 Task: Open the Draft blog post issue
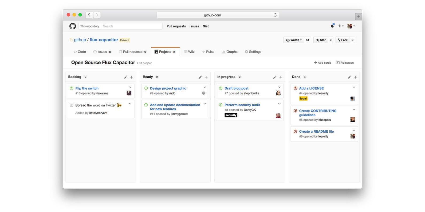(236, 88)
